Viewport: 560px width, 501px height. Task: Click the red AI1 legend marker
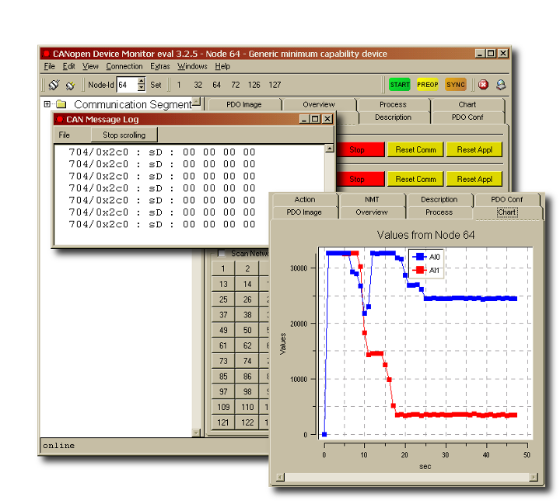pos(420,270)
